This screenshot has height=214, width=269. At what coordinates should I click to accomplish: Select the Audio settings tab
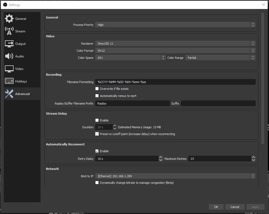tap(22, 56)
